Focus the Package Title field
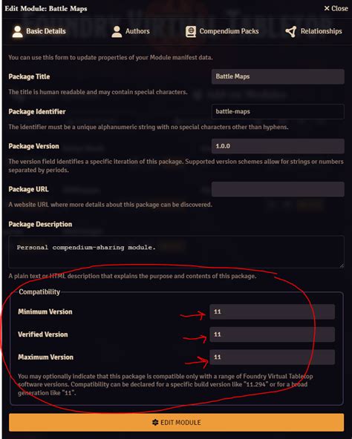The image size is (352, 439). [278, 76]
